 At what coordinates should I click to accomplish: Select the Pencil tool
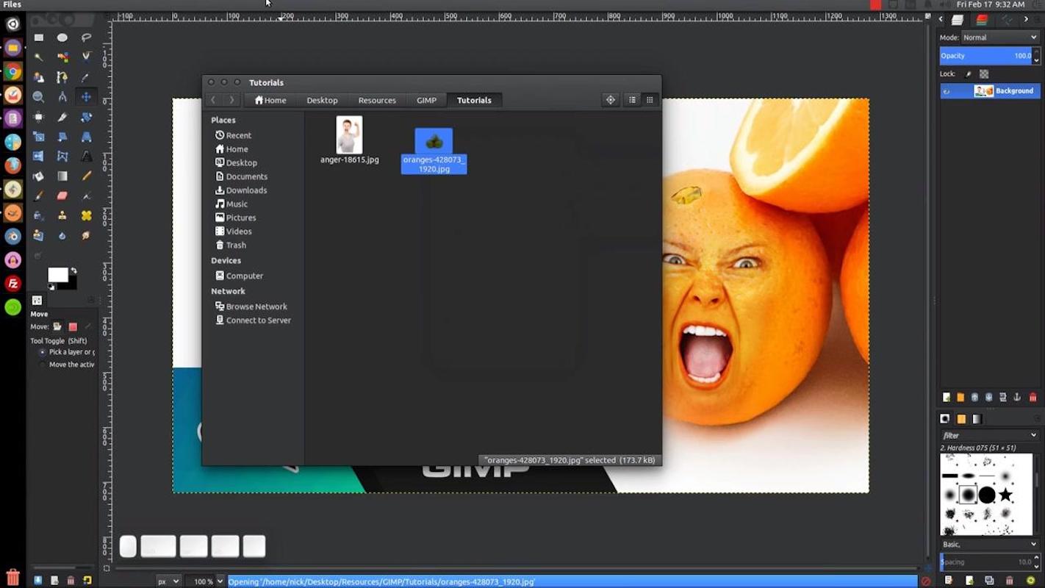pos(86,176)
